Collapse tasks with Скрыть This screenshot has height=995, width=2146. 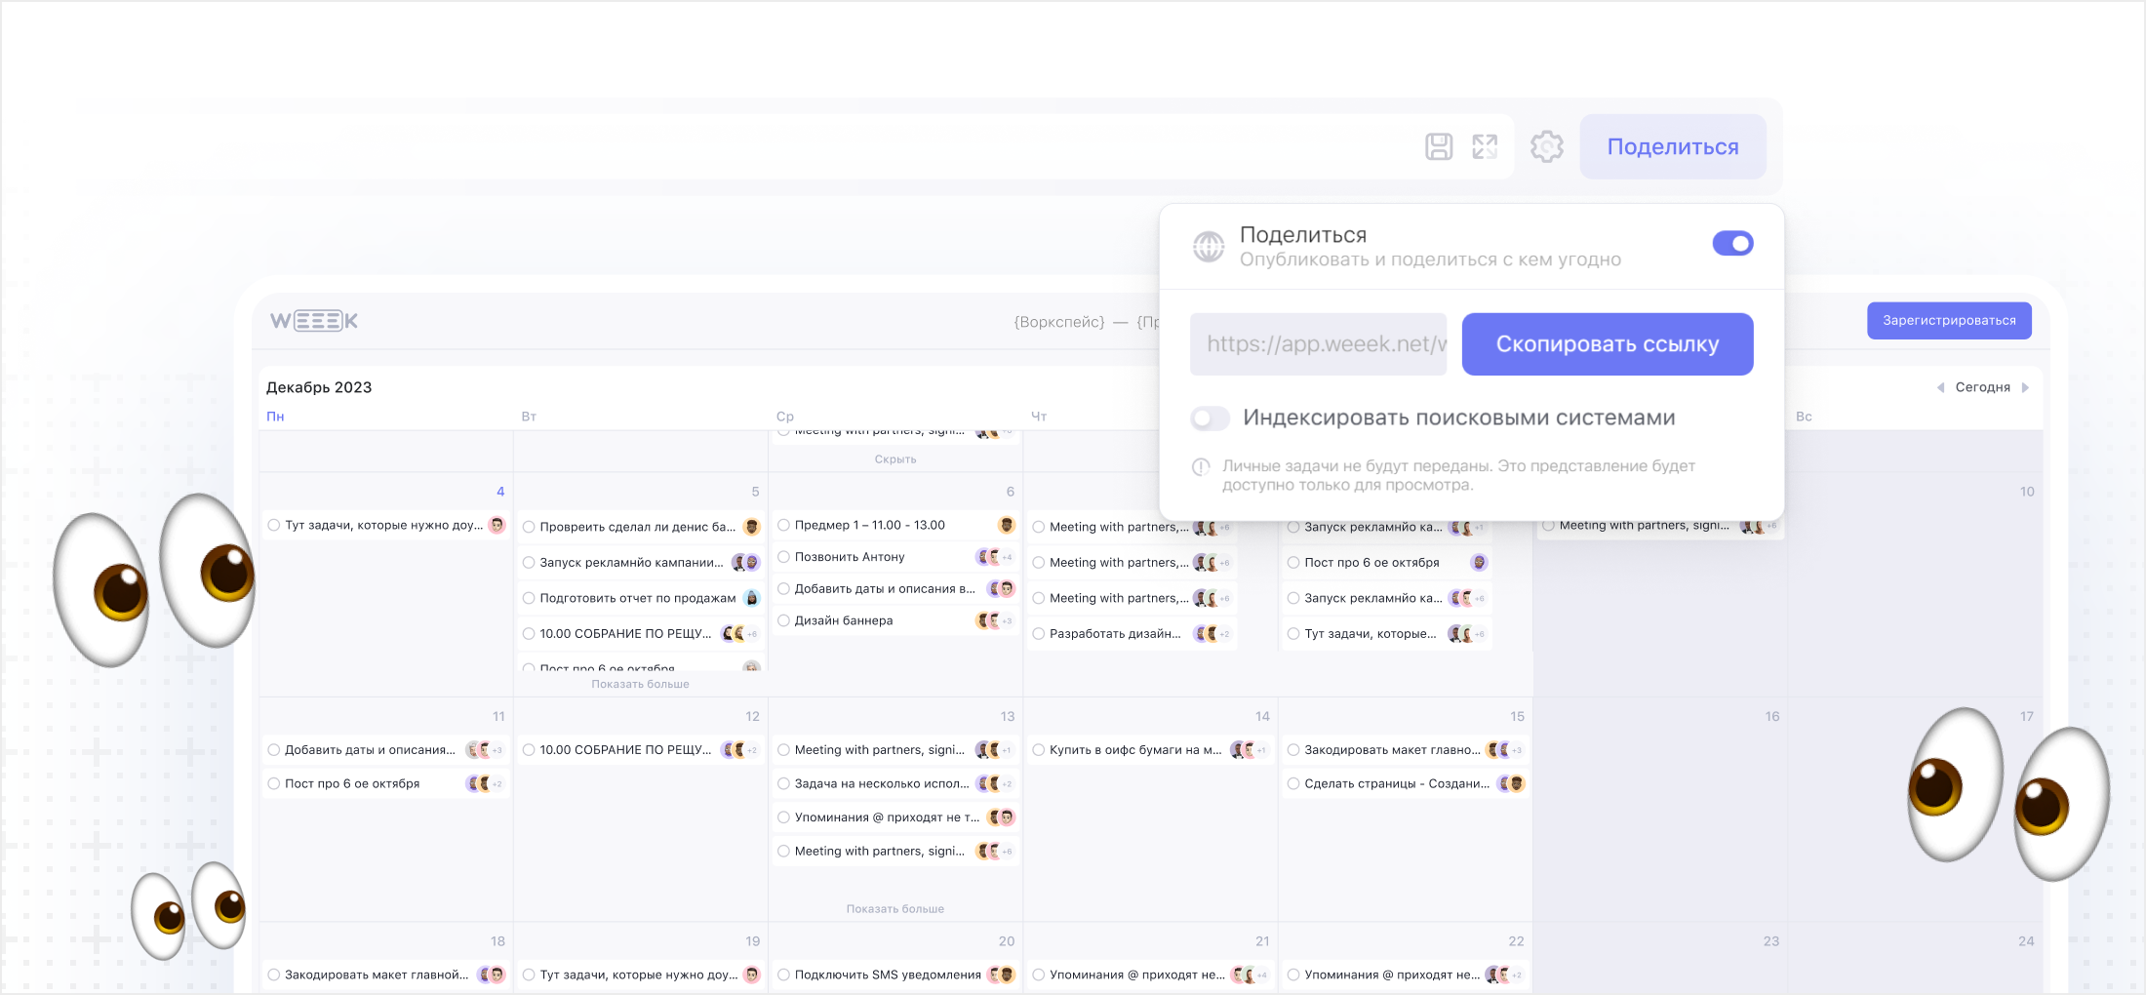click(894, 459)
